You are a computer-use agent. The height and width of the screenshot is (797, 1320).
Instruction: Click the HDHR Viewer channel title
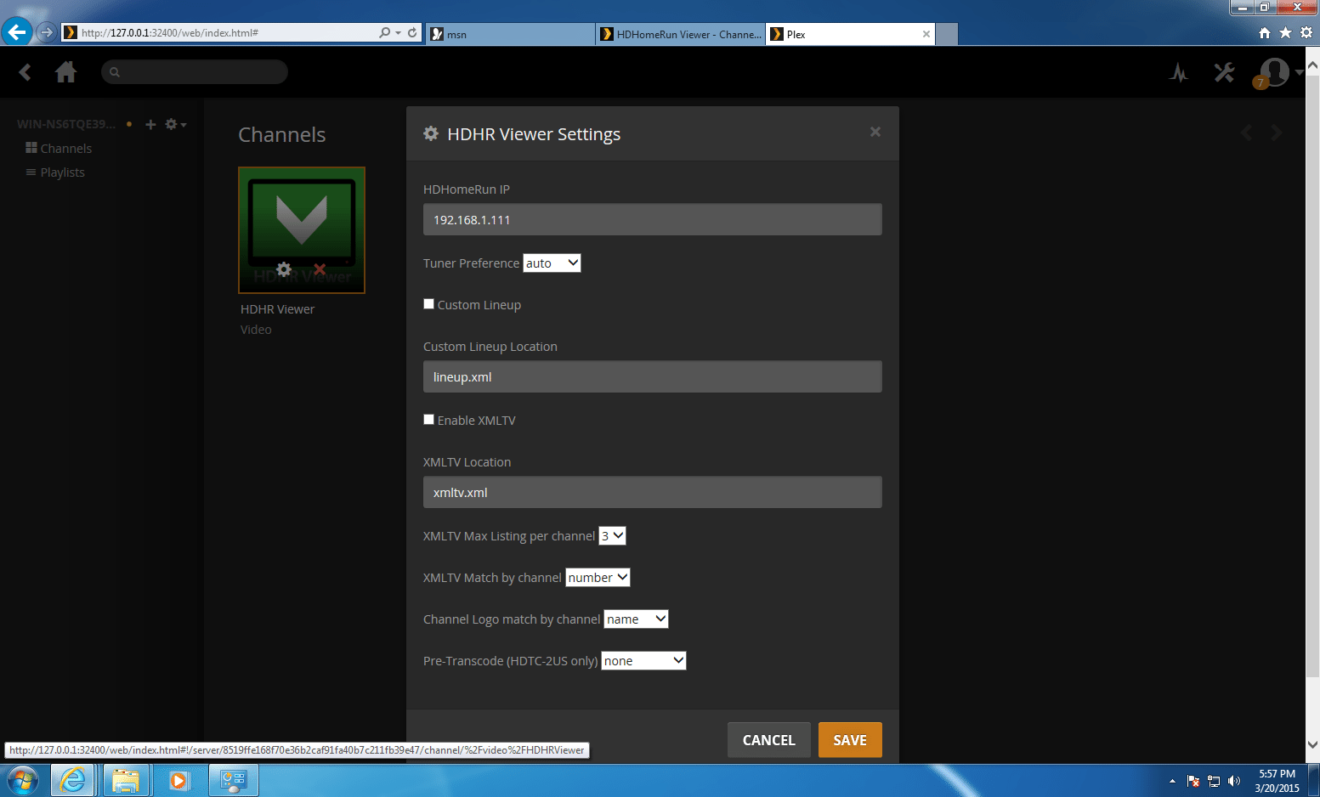pyautogui.click(x=277, y=309)
